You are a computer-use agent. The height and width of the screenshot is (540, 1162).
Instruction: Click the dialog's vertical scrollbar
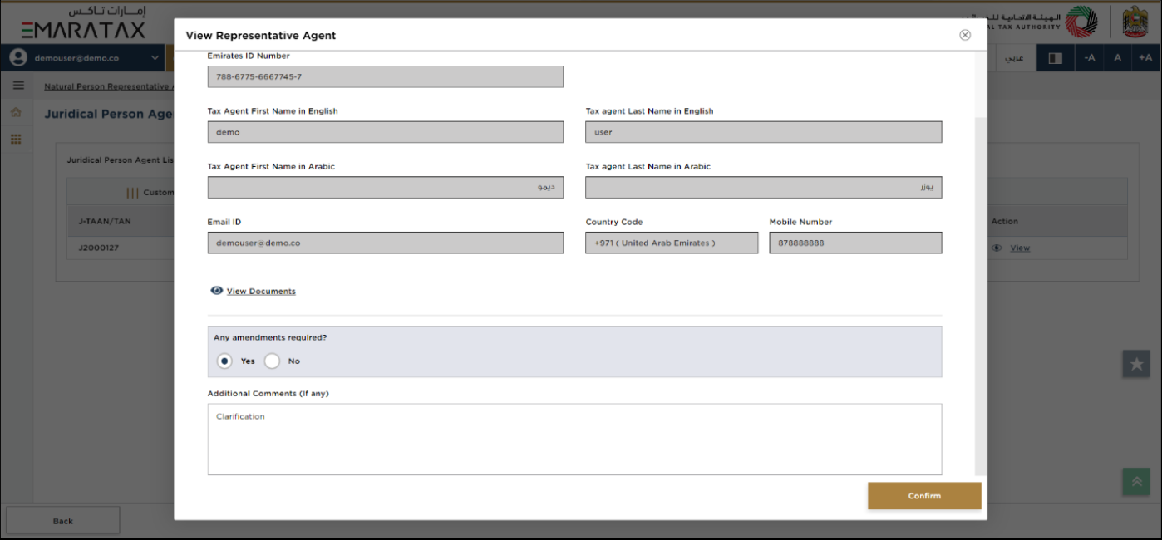click(x=981, y=295)
